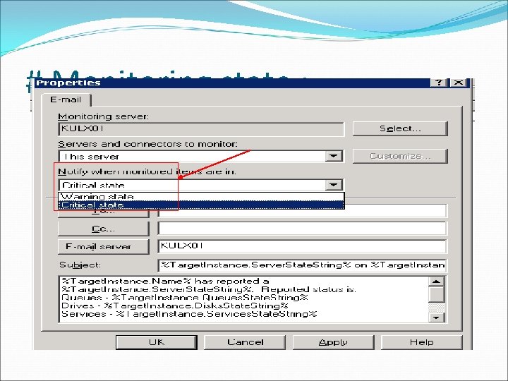Screen dimensions: 508x381
Task: Click the Properties title bar text
Action: pos(68,83)
